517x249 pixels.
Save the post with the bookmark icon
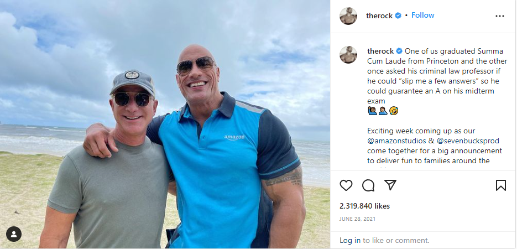(501, 185)
